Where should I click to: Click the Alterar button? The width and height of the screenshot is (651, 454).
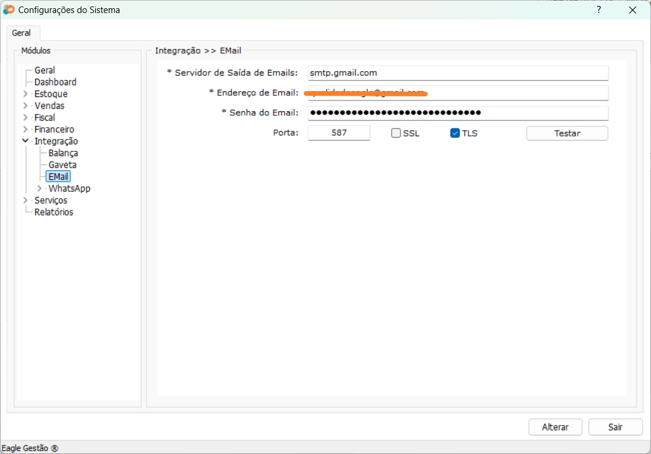click(x=555, y=427)
